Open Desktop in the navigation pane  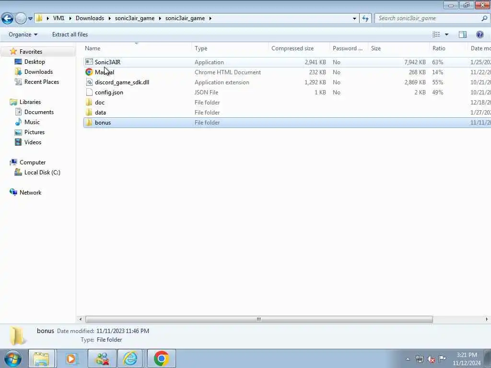point(35,62)
